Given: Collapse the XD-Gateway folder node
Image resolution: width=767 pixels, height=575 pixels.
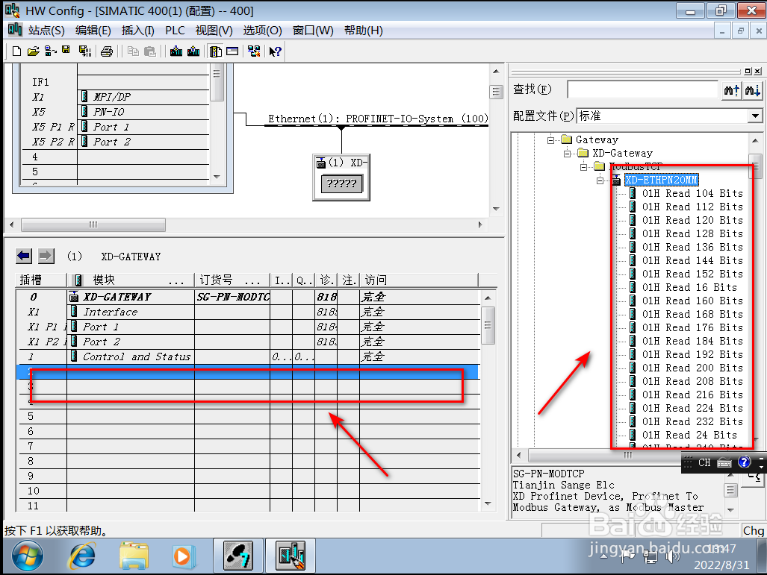Looking at the screenshot, I should [567, 154].
